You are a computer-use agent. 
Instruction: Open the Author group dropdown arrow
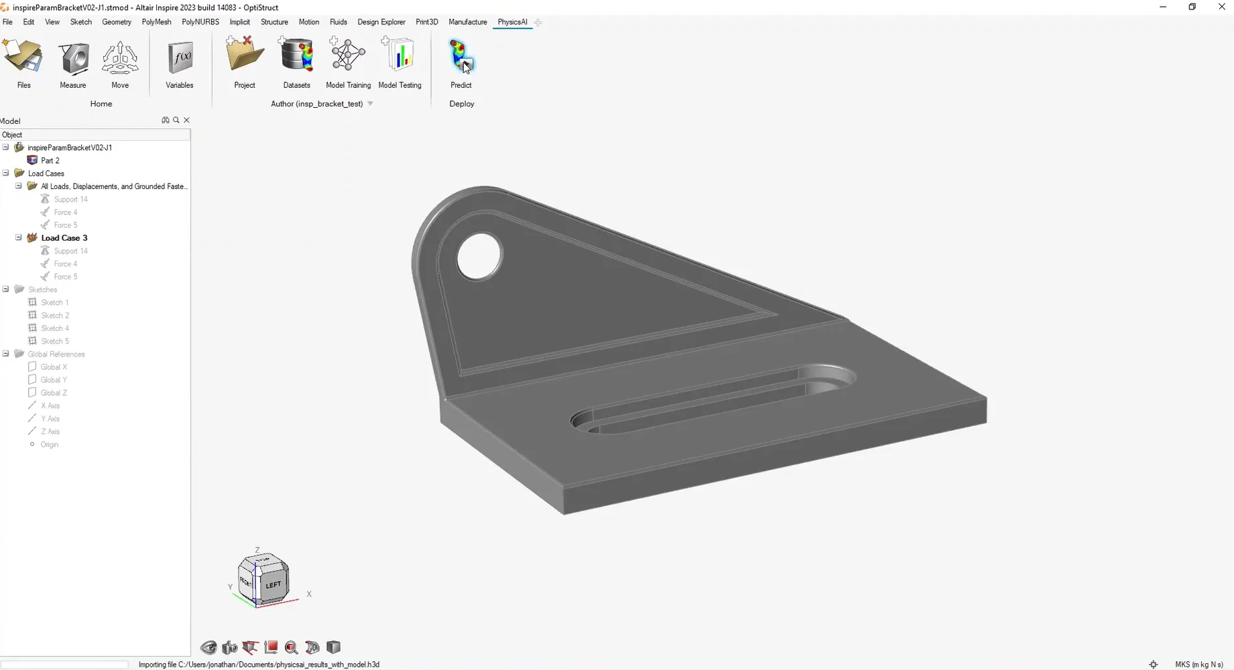pyautogui.click(x=371, y=104)
